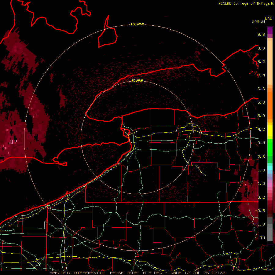Click the "7.4" color scale value
The image size is (275, 275).
click(x=261, y=75)
